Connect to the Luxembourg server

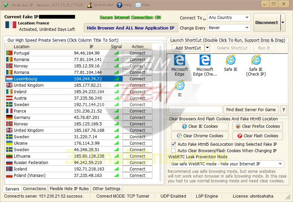tap(138, 79)
